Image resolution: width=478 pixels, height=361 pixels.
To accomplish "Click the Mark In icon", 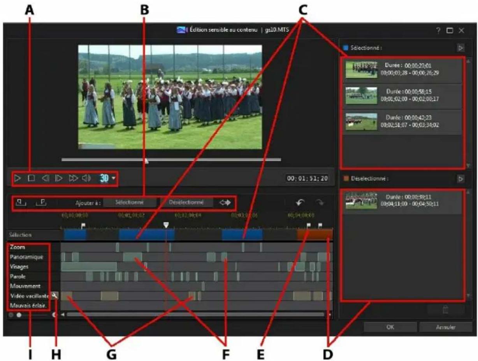I will [x=20, y=202].
